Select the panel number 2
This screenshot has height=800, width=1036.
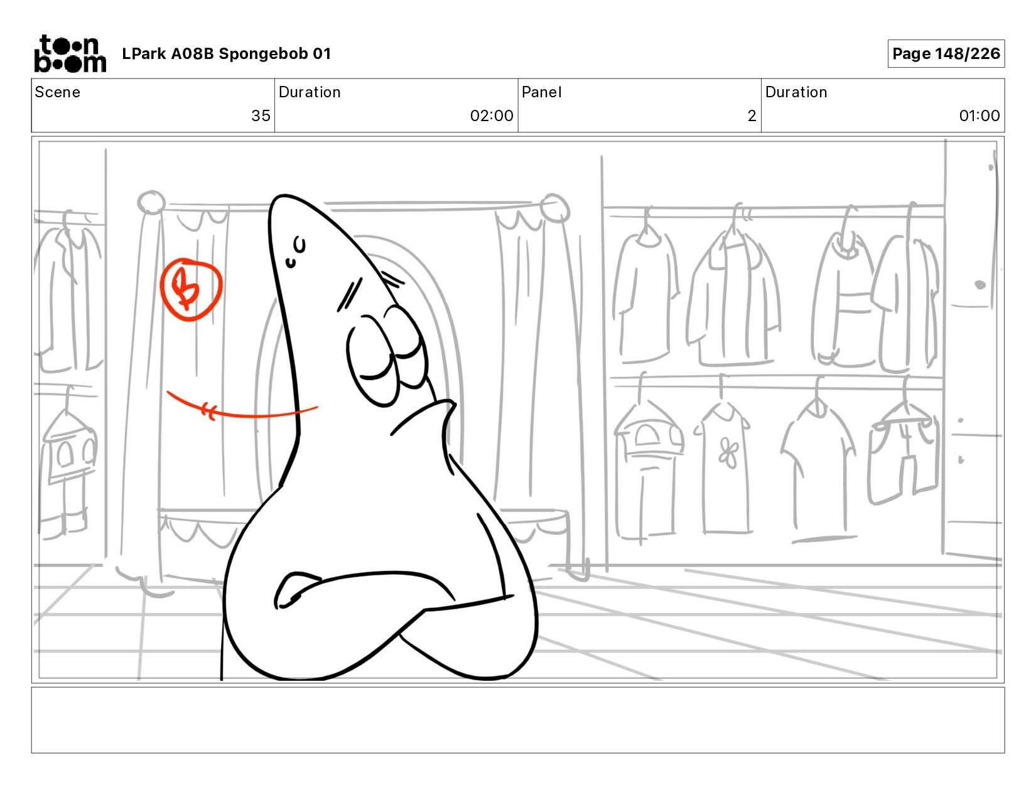tap(752, 115)
